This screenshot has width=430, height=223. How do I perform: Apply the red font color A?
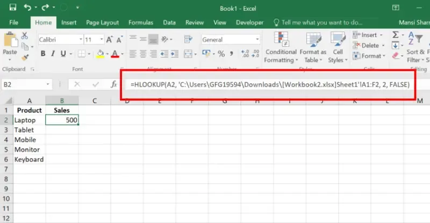(115, 54)
